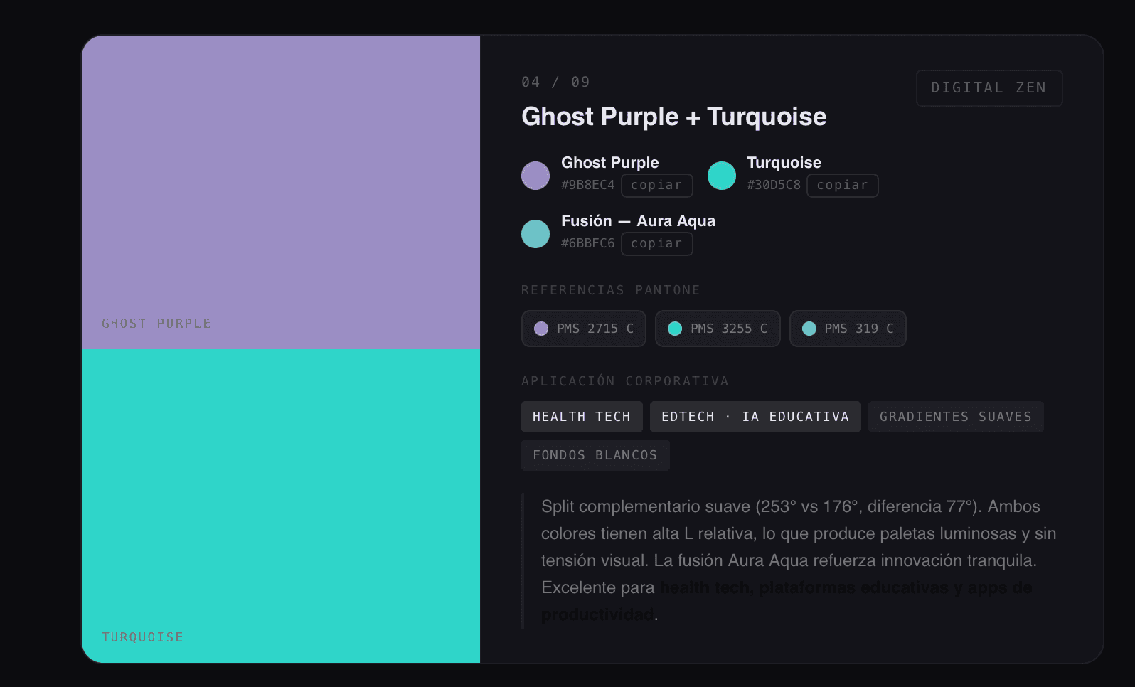Click the DIGITAL ZEN badge
The height and width of the screenshot is (687, 1135).
tap(989, 88)
